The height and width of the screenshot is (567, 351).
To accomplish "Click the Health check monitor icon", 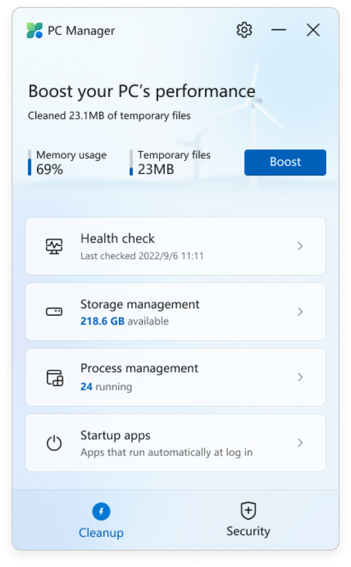I will coord(54,246).
